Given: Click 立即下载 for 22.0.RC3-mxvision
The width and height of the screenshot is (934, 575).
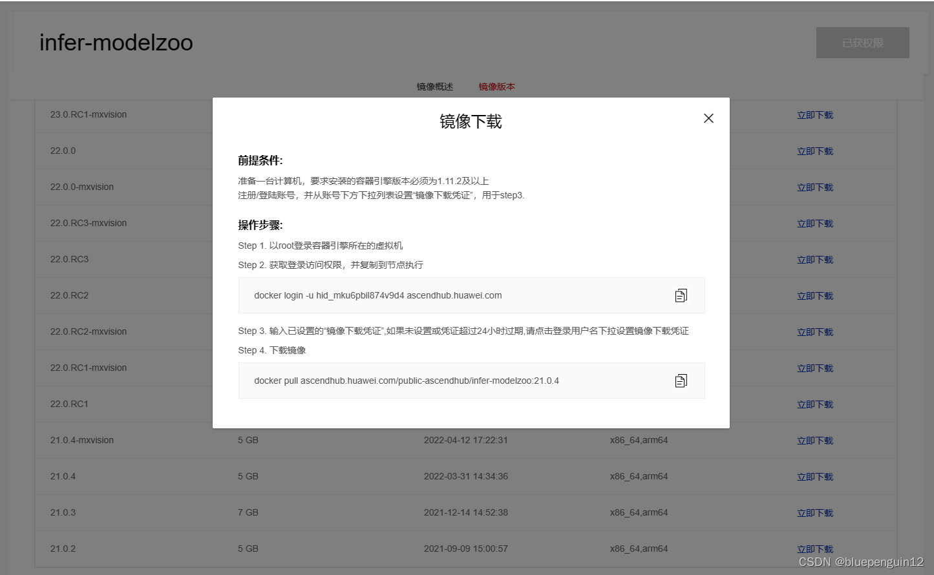Looking at the screenshot, I should pyautogui.click(x=814, y=224).
